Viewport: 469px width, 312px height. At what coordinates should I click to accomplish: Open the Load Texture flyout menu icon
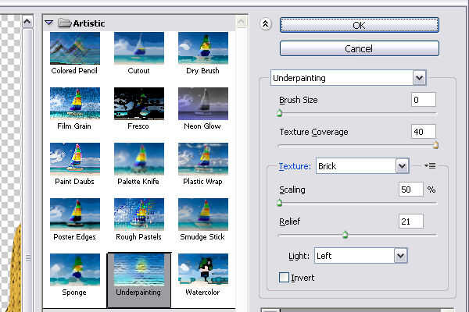tap(430, 165)
